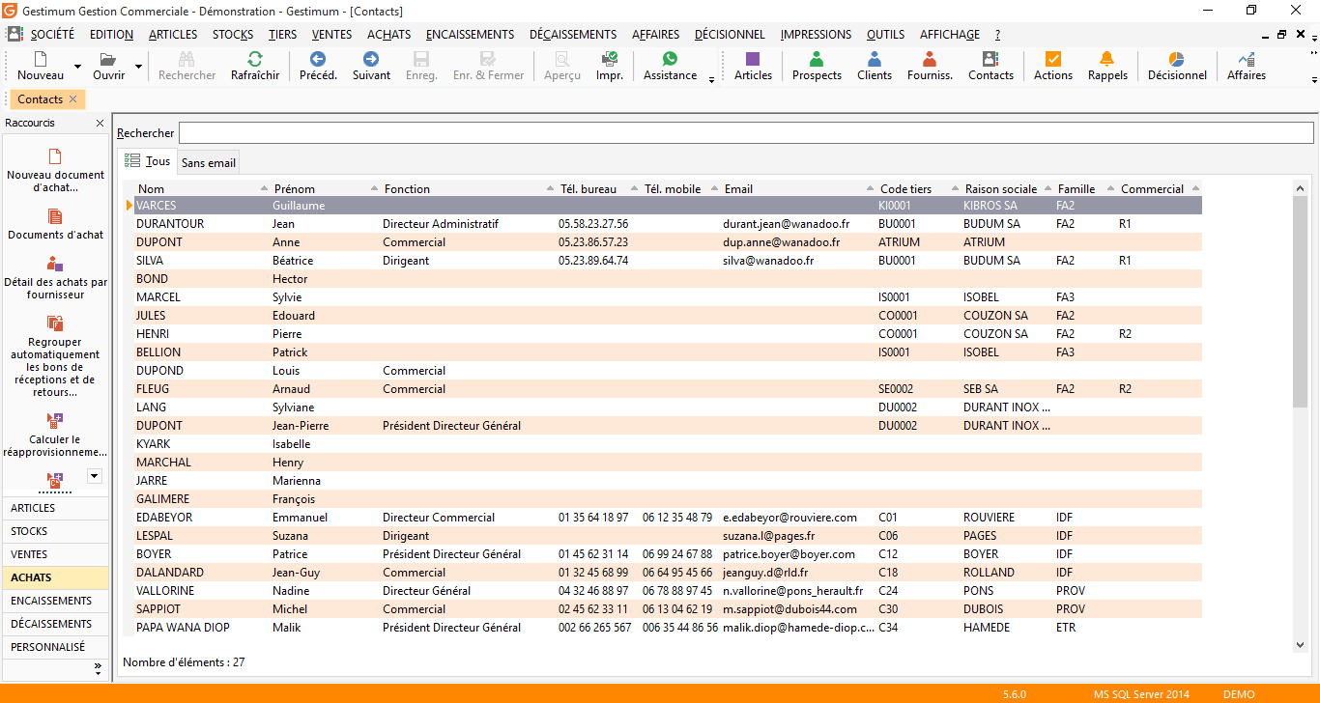Open the Aperçu preview icon
The width and height of the screenshot is (1320, 703).
click(562, 59)
